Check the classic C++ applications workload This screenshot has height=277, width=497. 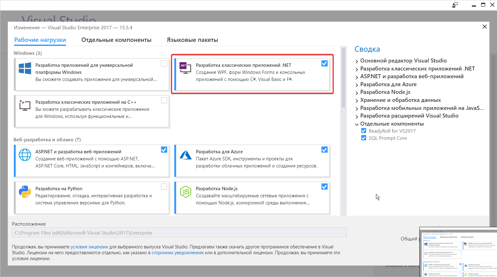click(164, 100)
